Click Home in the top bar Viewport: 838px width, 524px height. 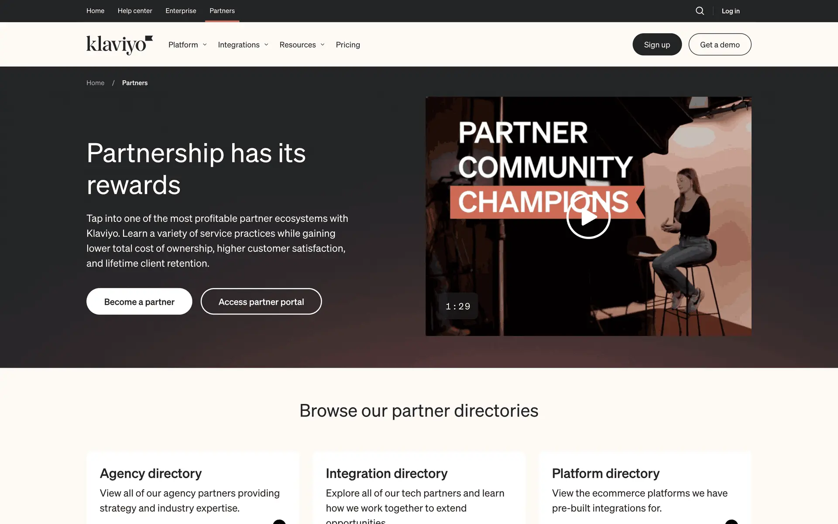coord(95,11)
